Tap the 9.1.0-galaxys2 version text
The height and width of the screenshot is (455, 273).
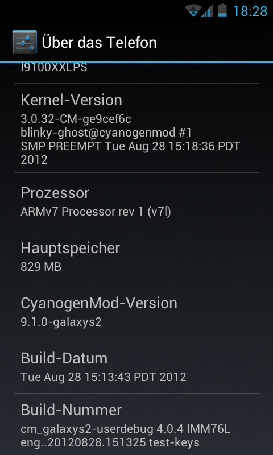point(61,322)
